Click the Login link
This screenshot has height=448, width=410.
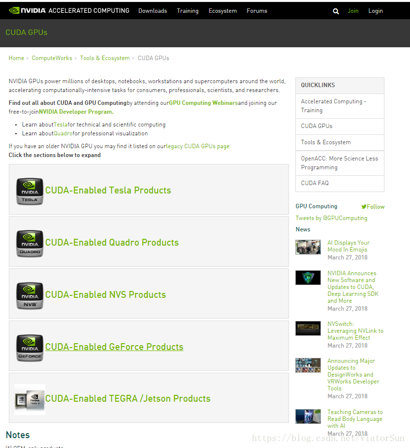[376, 11]
